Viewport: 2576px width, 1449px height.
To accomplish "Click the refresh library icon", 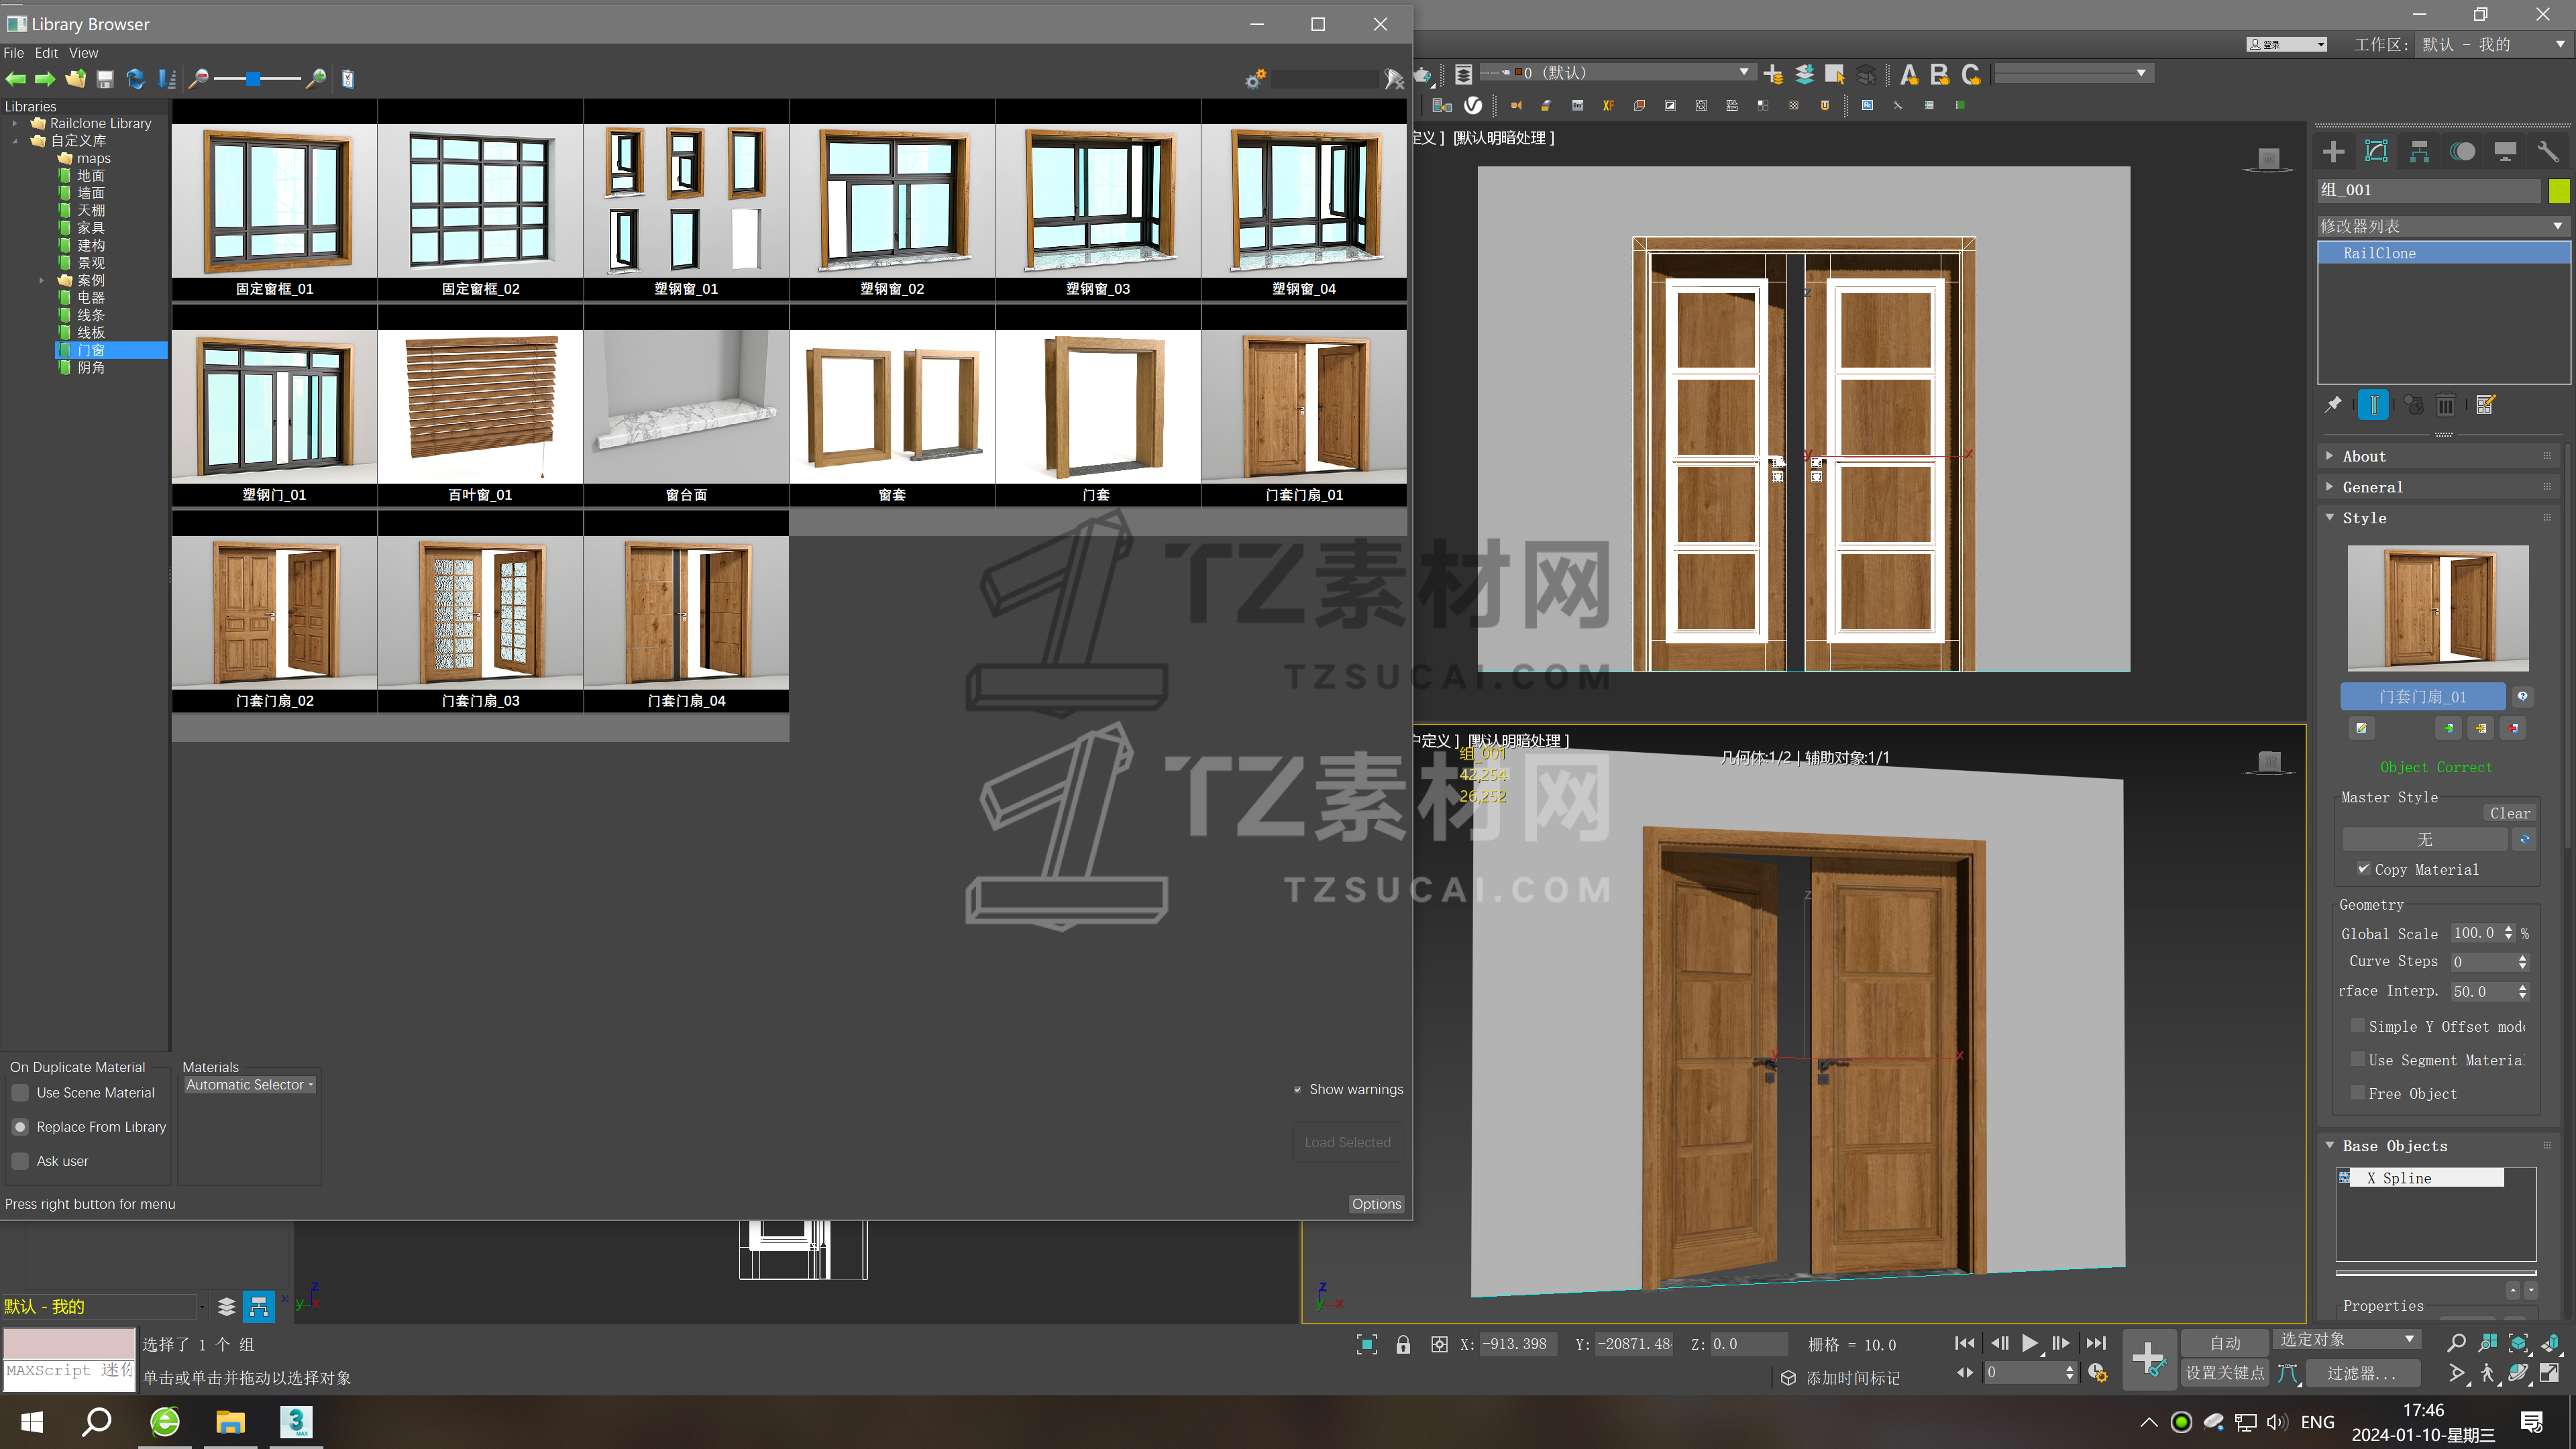I will [x=136, y=79].
